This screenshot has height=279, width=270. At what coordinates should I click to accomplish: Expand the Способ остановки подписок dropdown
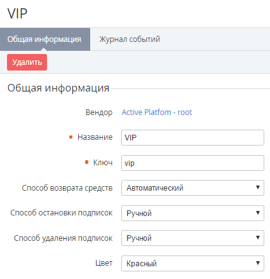(x=192, y=213)
